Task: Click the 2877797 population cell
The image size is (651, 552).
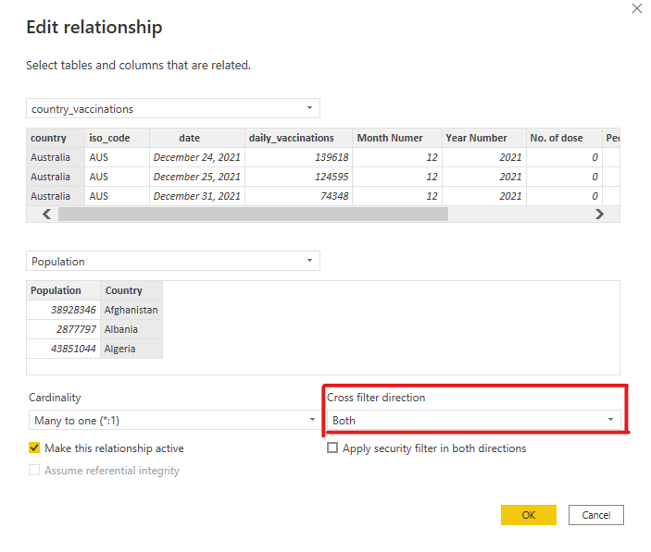Action: tap(64, 329)
